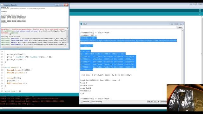Click the 'load 0x4010f000, len 1384' line
203x114 pixels.
point(100,80)
